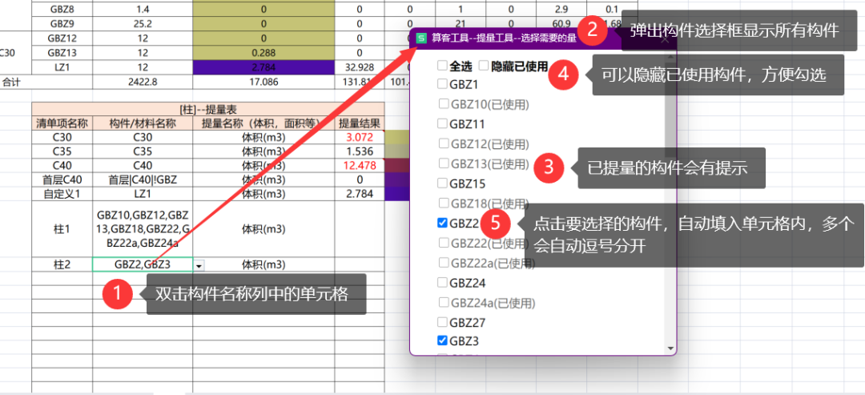The image size is (865, 395).
Task: Click the red number 2 annotation marker
Action: (x=593, y=31)
